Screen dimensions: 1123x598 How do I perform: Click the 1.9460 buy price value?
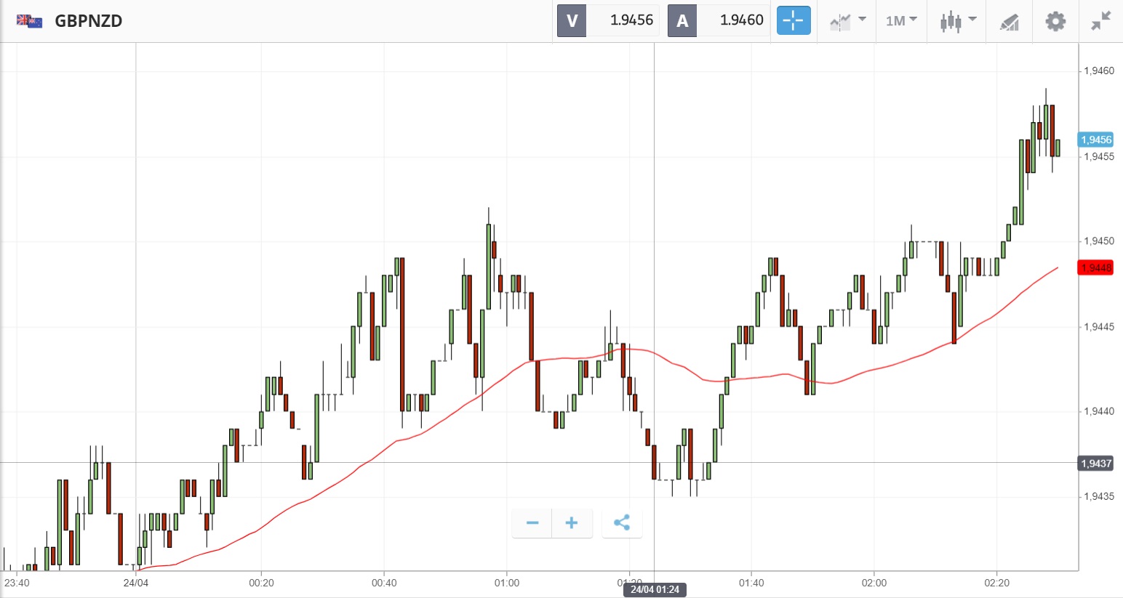[x=741, y=20]
